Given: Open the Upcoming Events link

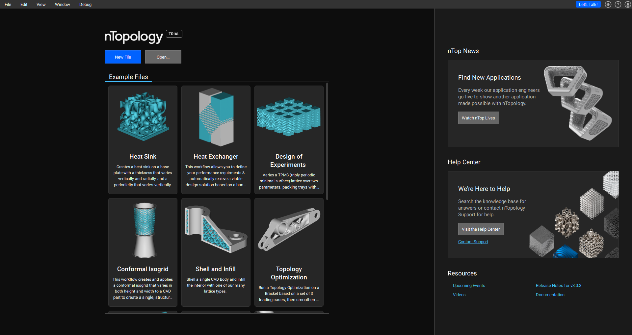Looking at the screenshot, I should click(x=469, y=286).
